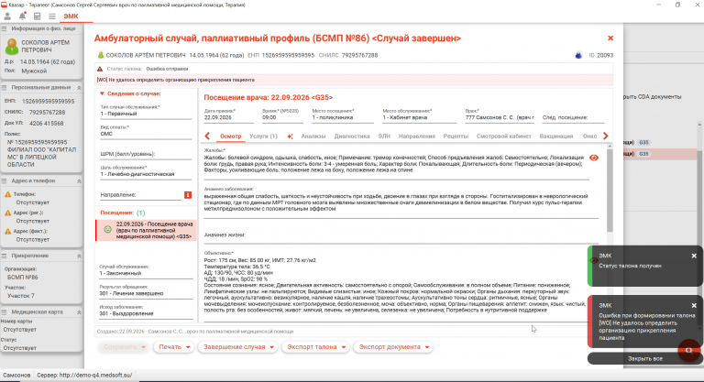This screenshot has width=704, height=382.
Task: Open the calculator icon in toolbar
Action: (38, 16)
